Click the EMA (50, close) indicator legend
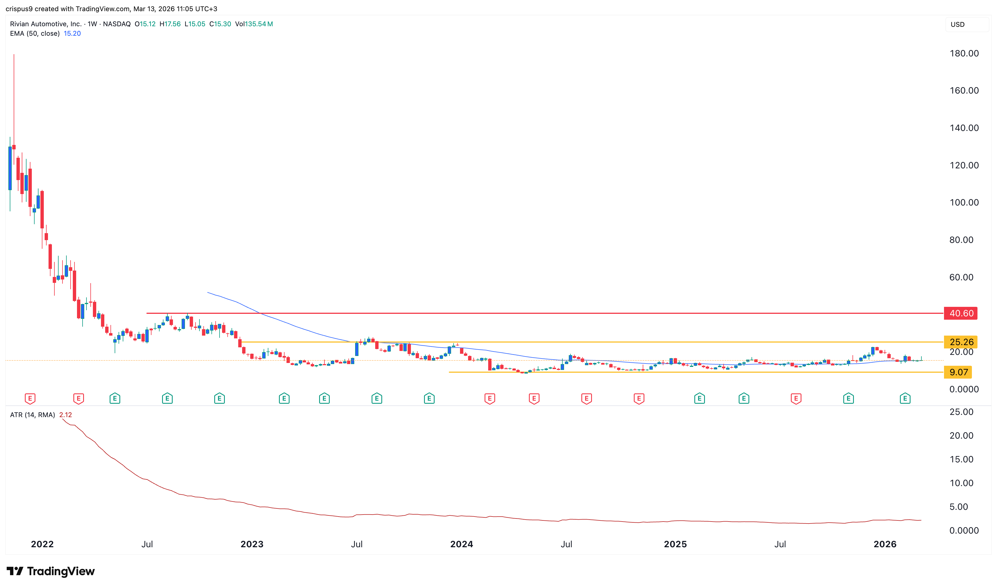The image size is (997, 588). 35,34
